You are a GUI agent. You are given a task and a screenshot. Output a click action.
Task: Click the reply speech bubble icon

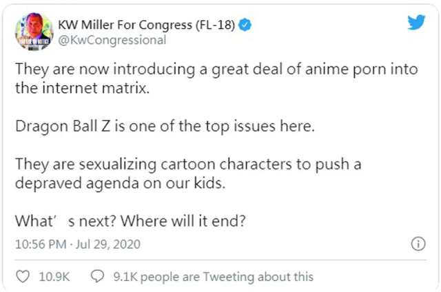(x=98, y=276)
